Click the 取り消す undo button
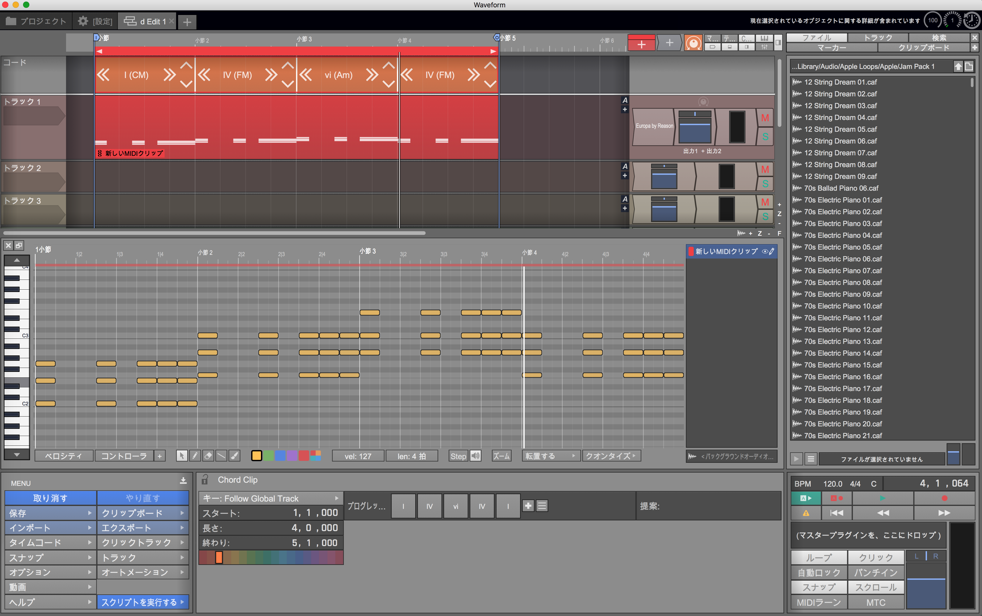This screenshot has height=616, width=982. coord(50,497)
